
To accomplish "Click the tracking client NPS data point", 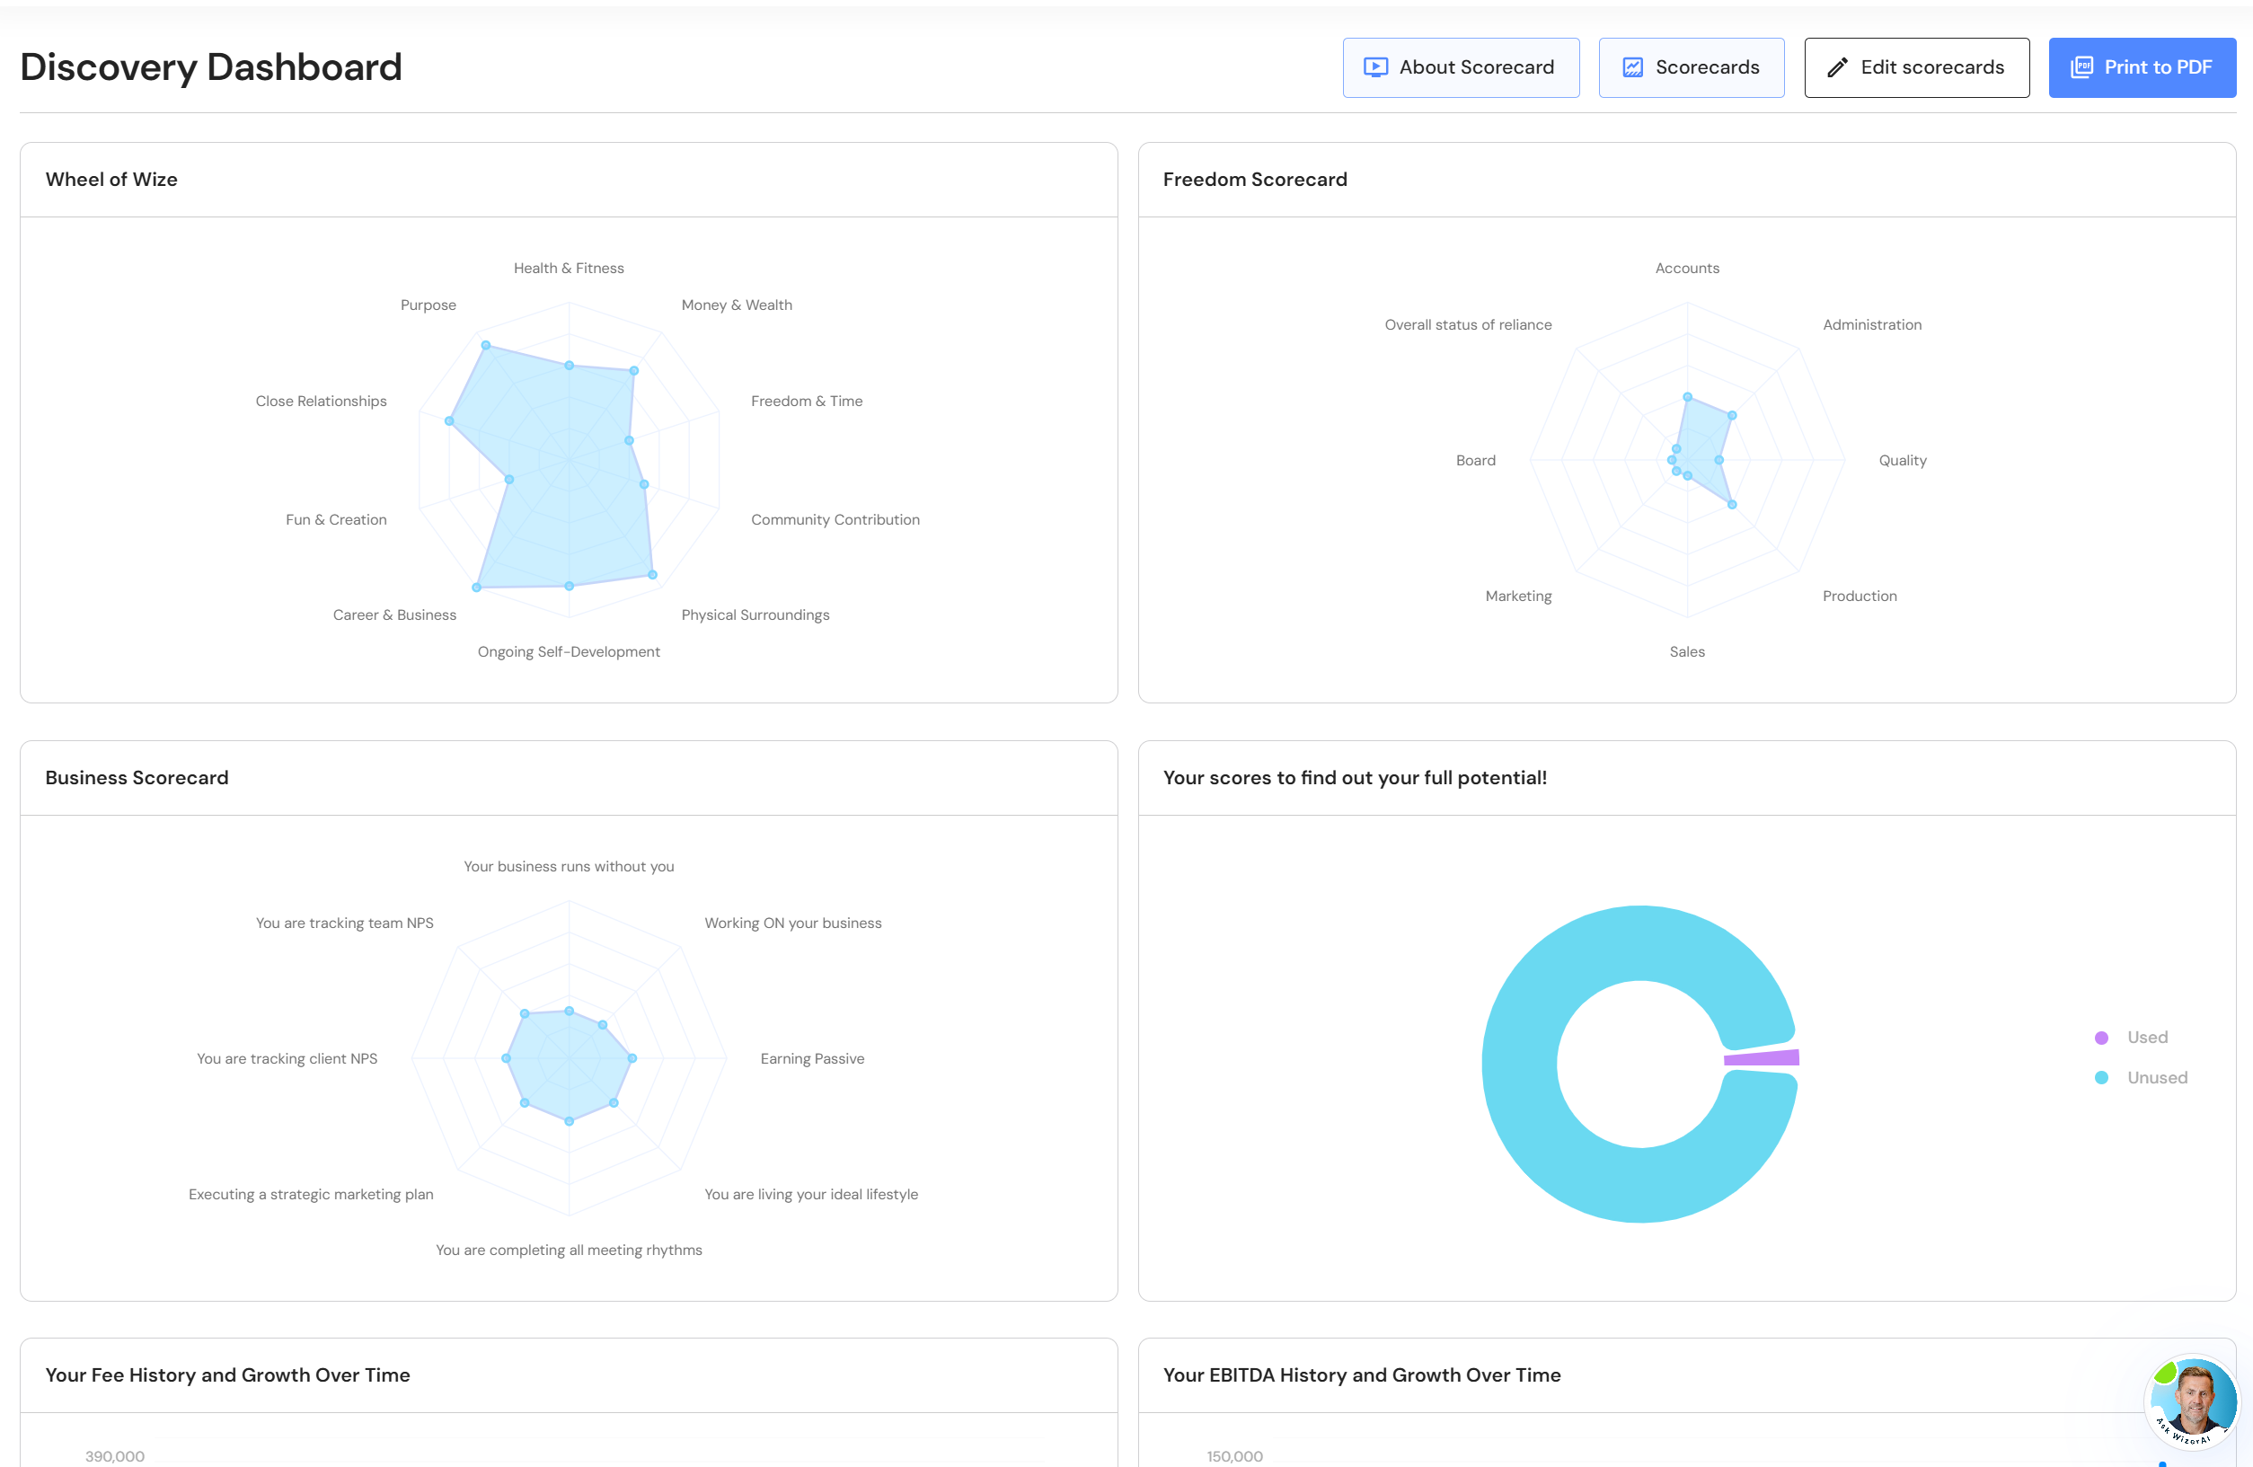I will tap(507, 1058).
